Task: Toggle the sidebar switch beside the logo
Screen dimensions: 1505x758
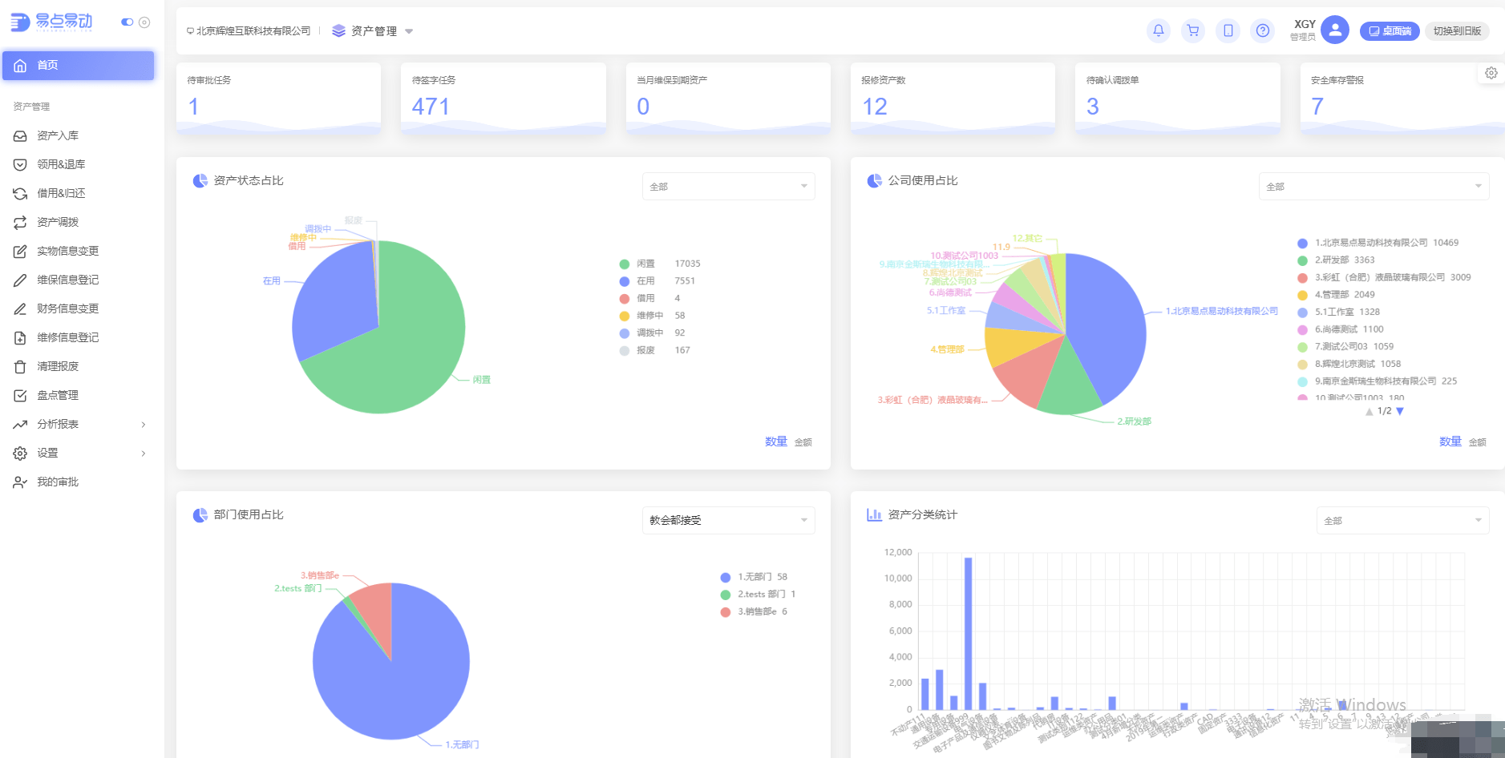Action: pyautogui.click(x=127, y=22)
